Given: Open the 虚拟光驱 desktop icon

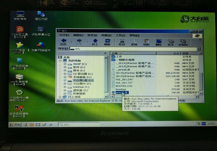Looking at the screenshot, I should pyautogui.click(x=41, y=16).
